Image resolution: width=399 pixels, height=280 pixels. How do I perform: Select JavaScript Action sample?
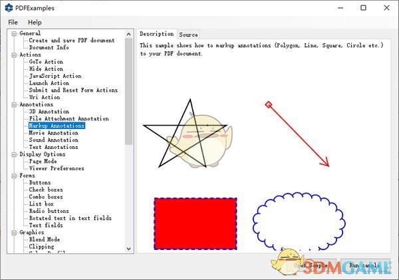pos(55,76)
